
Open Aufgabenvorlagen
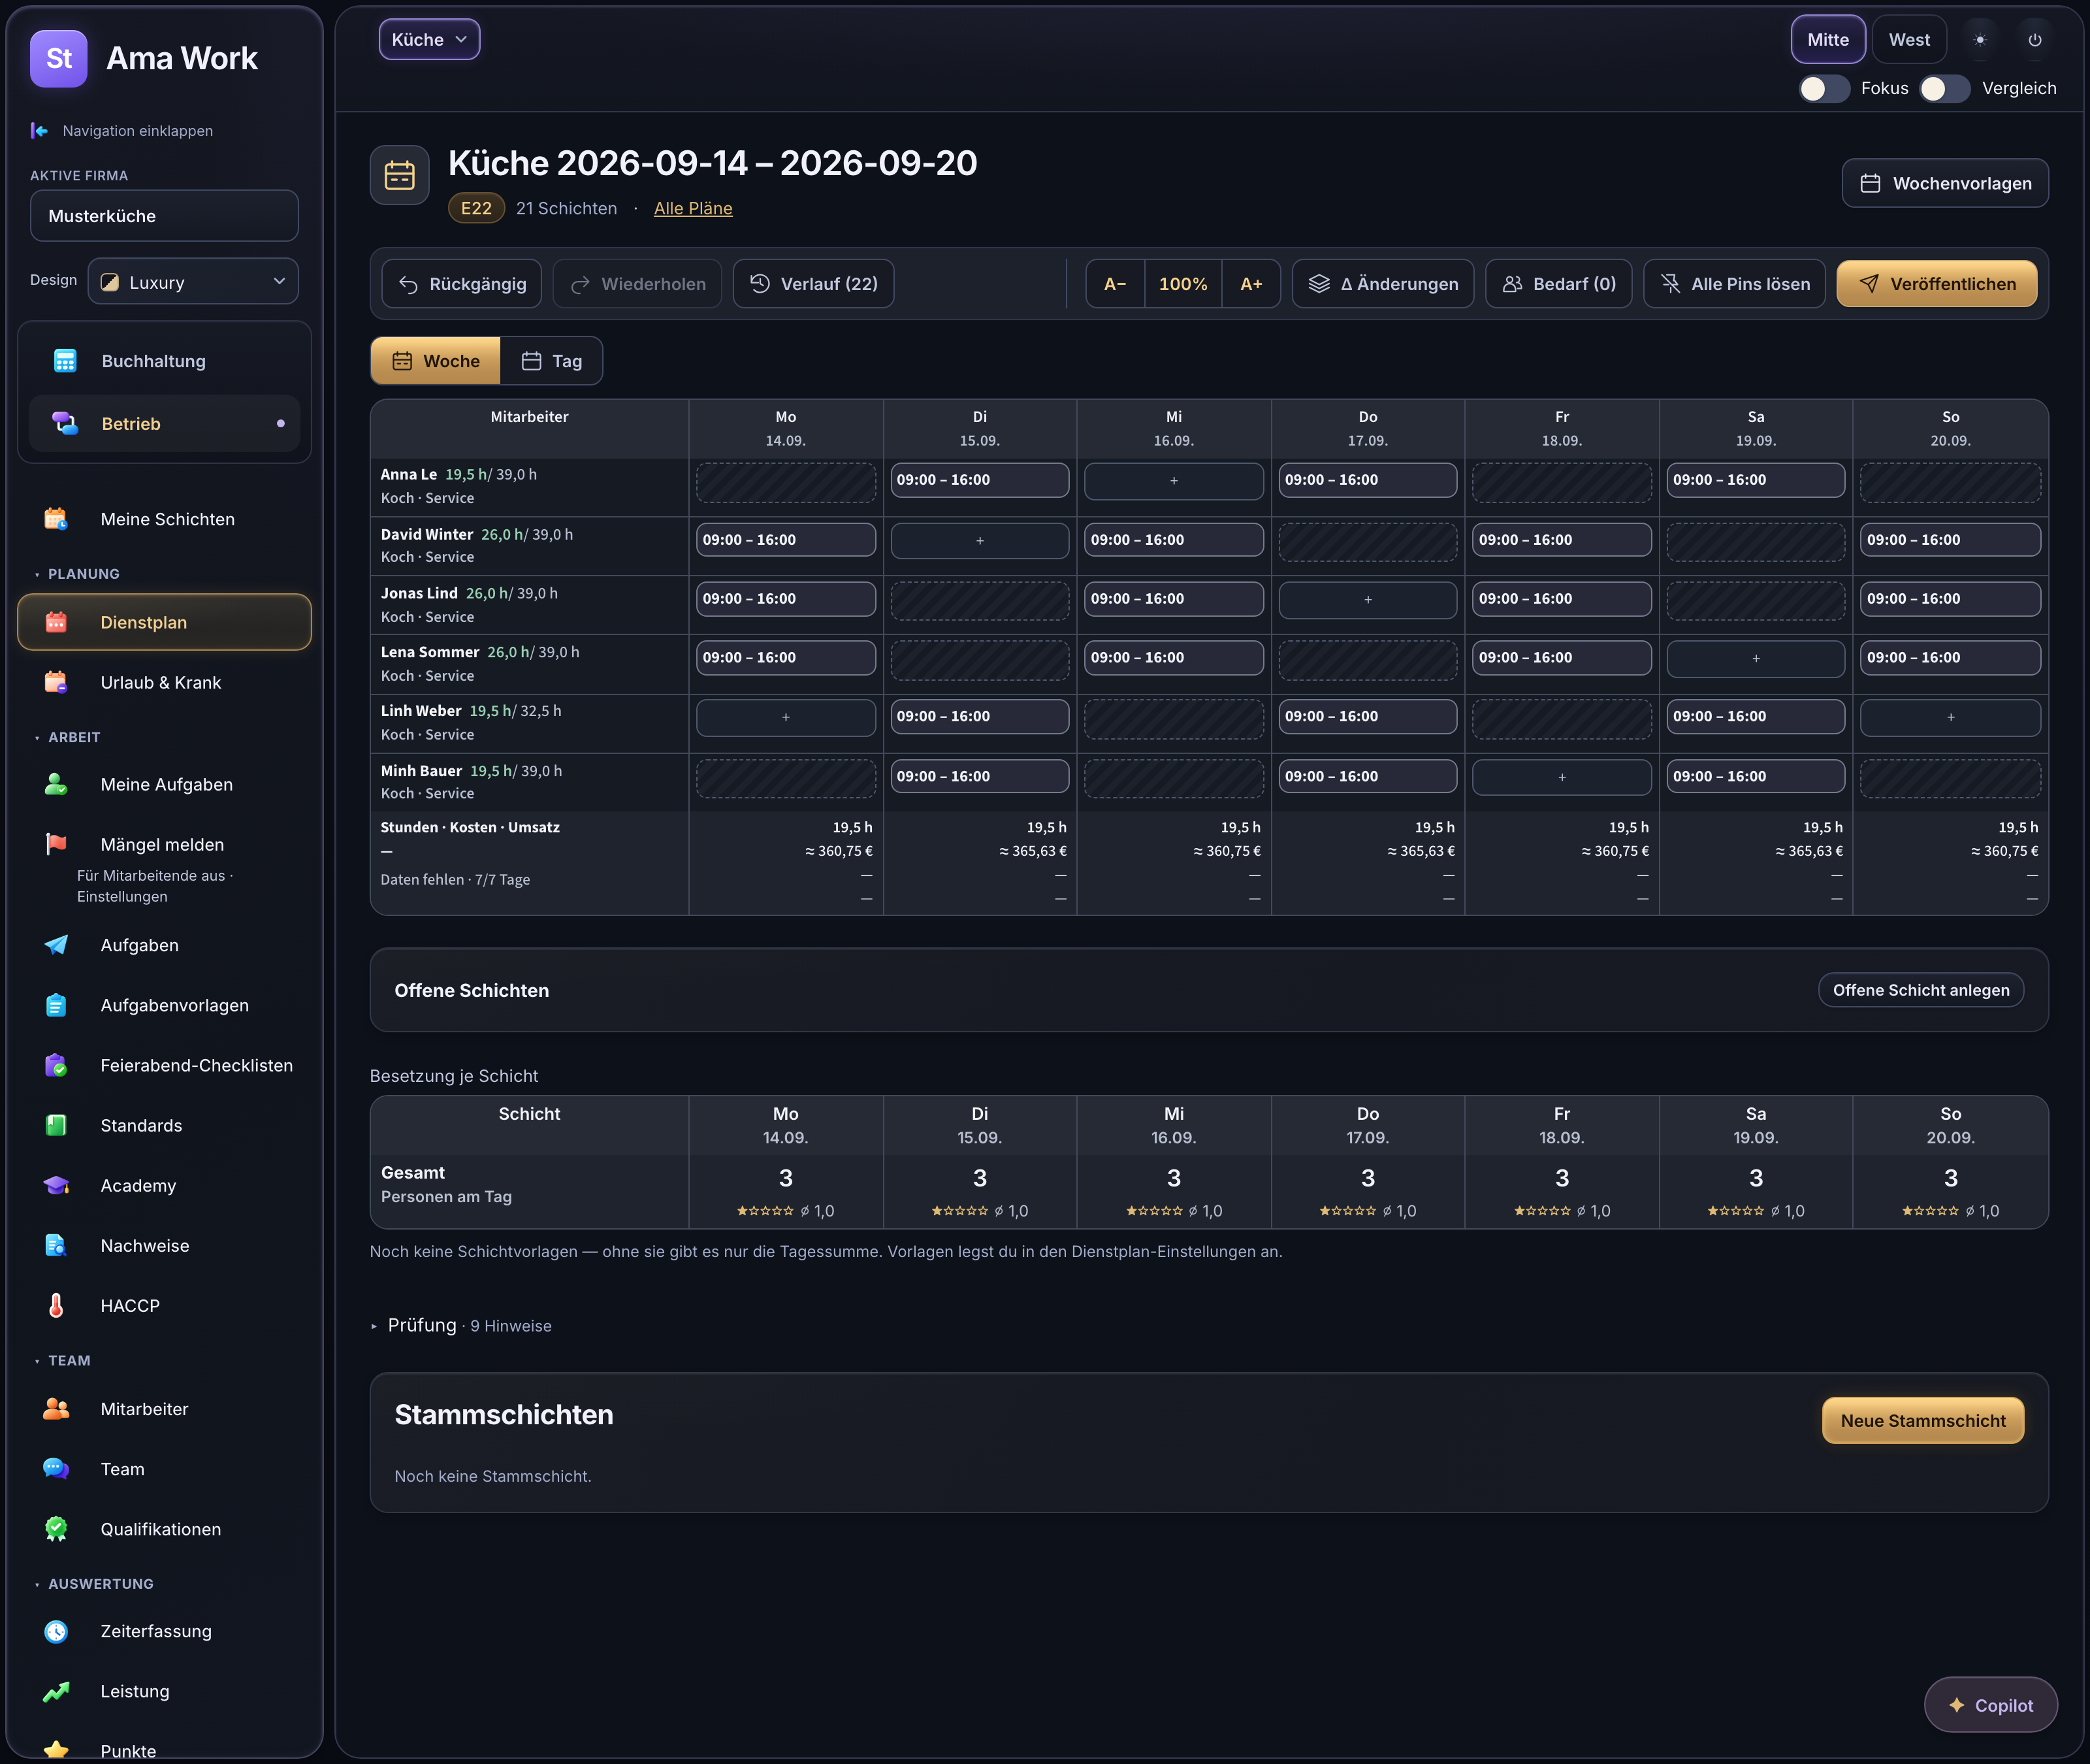tap(165, 1005)
